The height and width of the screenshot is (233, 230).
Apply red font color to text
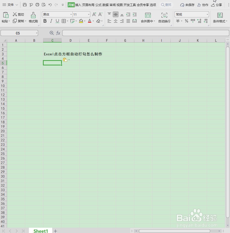click(x=90, y=21)
